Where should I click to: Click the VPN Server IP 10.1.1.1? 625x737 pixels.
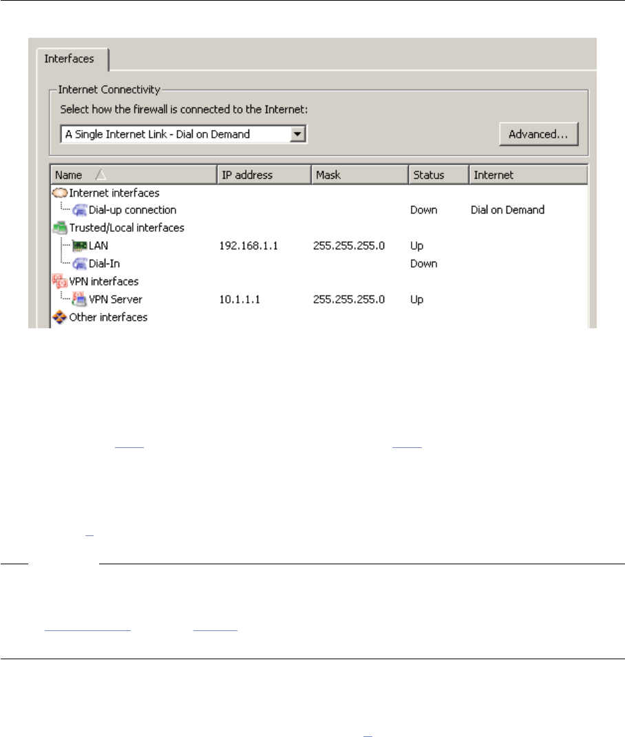click(x=240, y=299)
